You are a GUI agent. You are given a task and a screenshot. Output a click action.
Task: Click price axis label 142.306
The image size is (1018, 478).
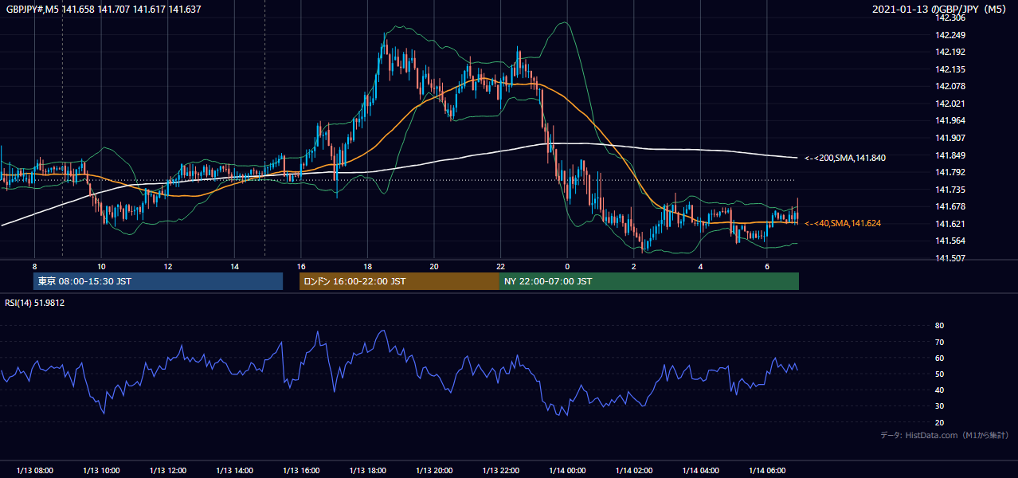950,18
